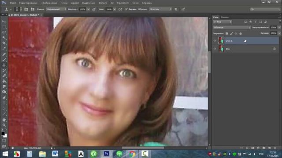Select the Pen tool
This screenshot has height=158, width=282.
click(x=4, y=97)
